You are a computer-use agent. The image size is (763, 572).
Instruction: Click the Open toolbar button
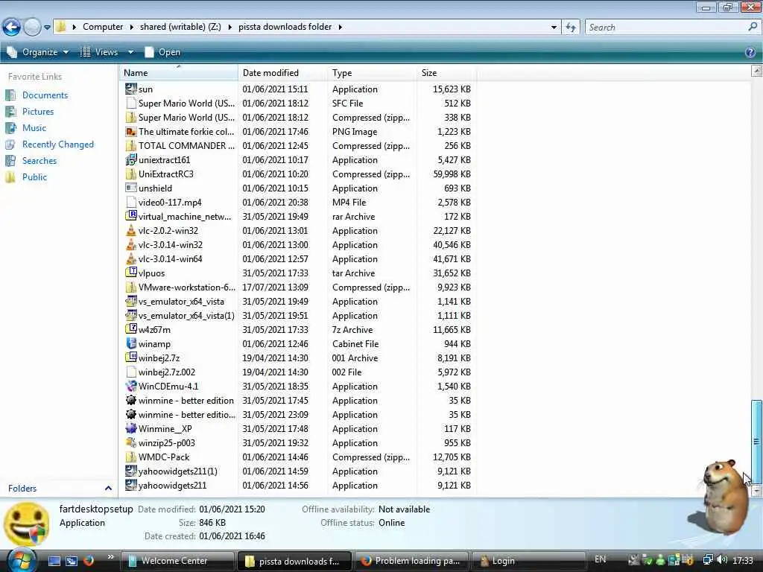[162, 52]
